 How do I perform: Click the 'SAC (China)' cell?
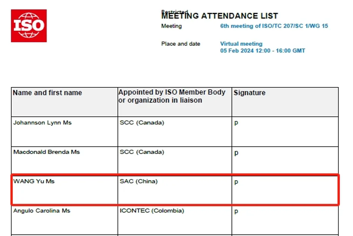tap(139, 181)
